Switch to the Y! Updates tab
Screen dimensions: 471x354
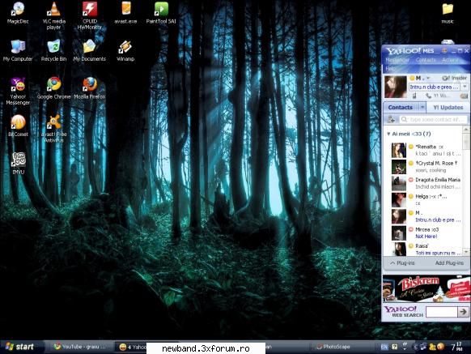coord(448,108)
